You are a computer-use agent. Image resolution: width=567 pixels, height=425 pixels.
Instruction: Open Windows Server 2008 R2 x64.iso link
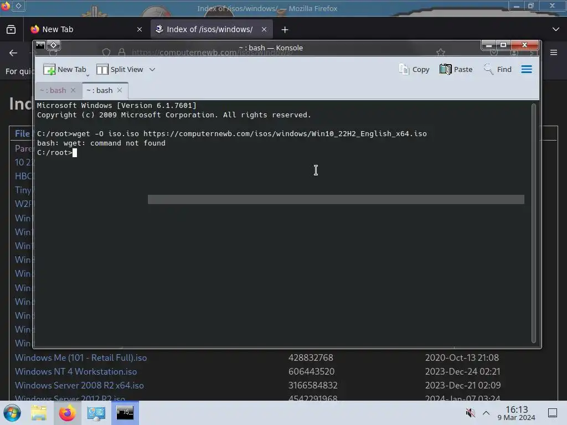[x=79, y=386]
